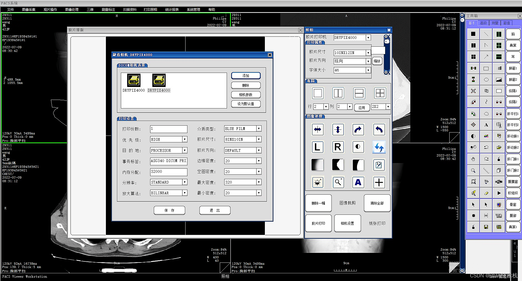Click the 事务标签 input field
Viewport: 522px width, 281px height.
click(x=169, y=161)
